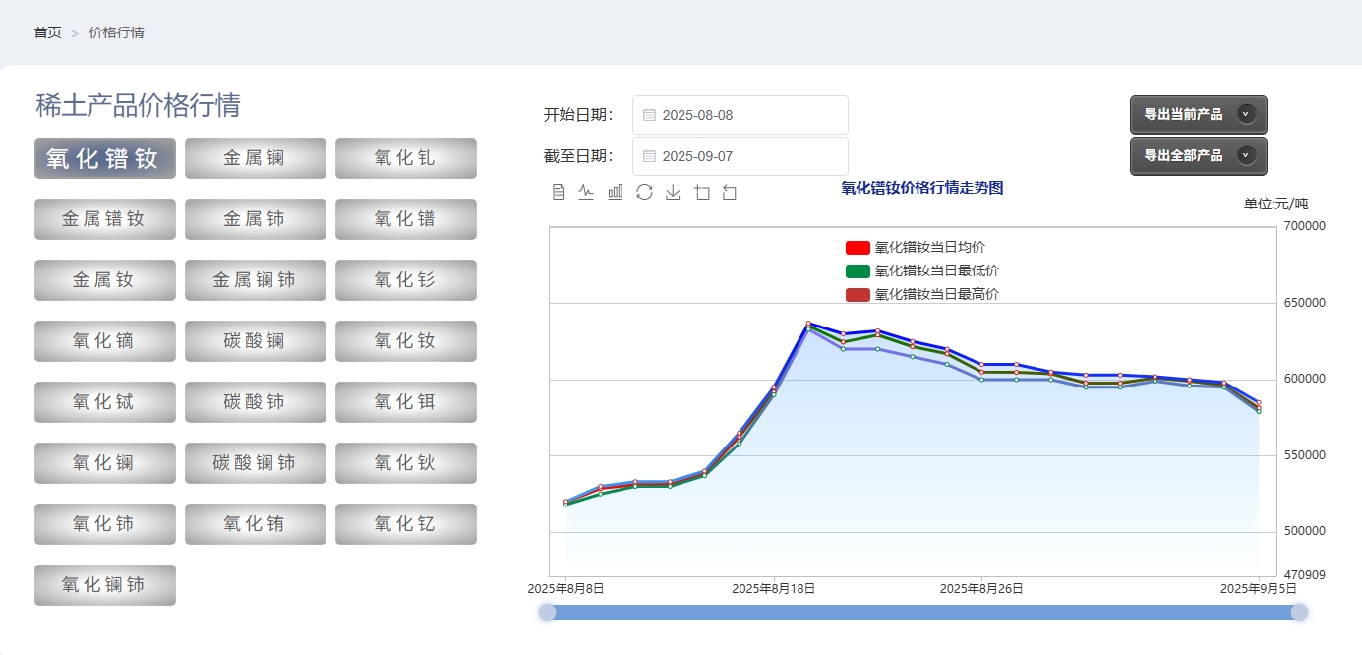Select 氧化镝 product button

(x=105, y=341)
